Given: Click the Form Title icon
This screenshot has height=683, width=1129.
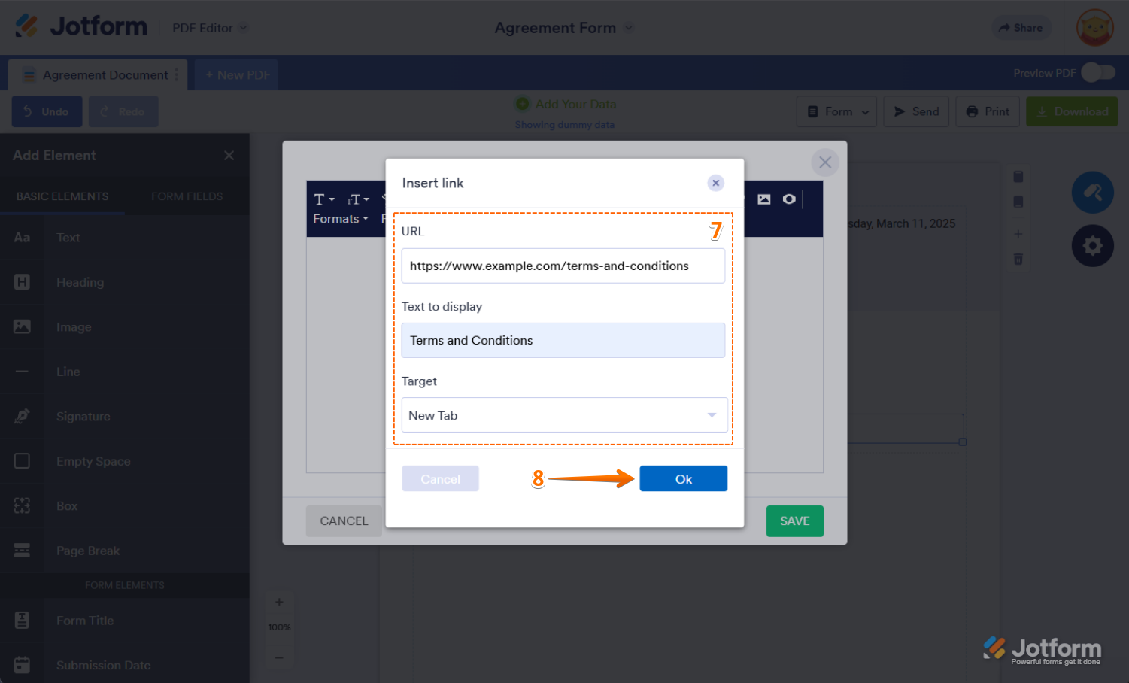Looking at the screenshot, I should [x=22, y=621].
